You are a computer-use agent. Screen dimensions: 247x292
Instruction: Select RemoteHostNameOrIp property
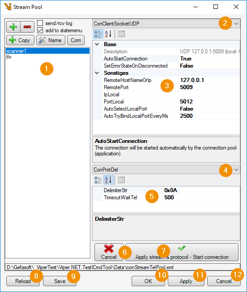[140, 80]
